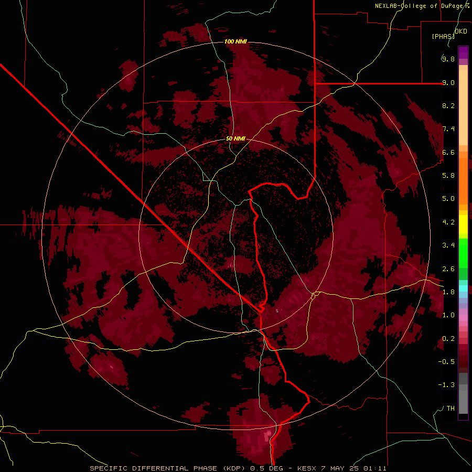Click the 50 NMI range ring label
Screen dimensions: 472x472
235,138
